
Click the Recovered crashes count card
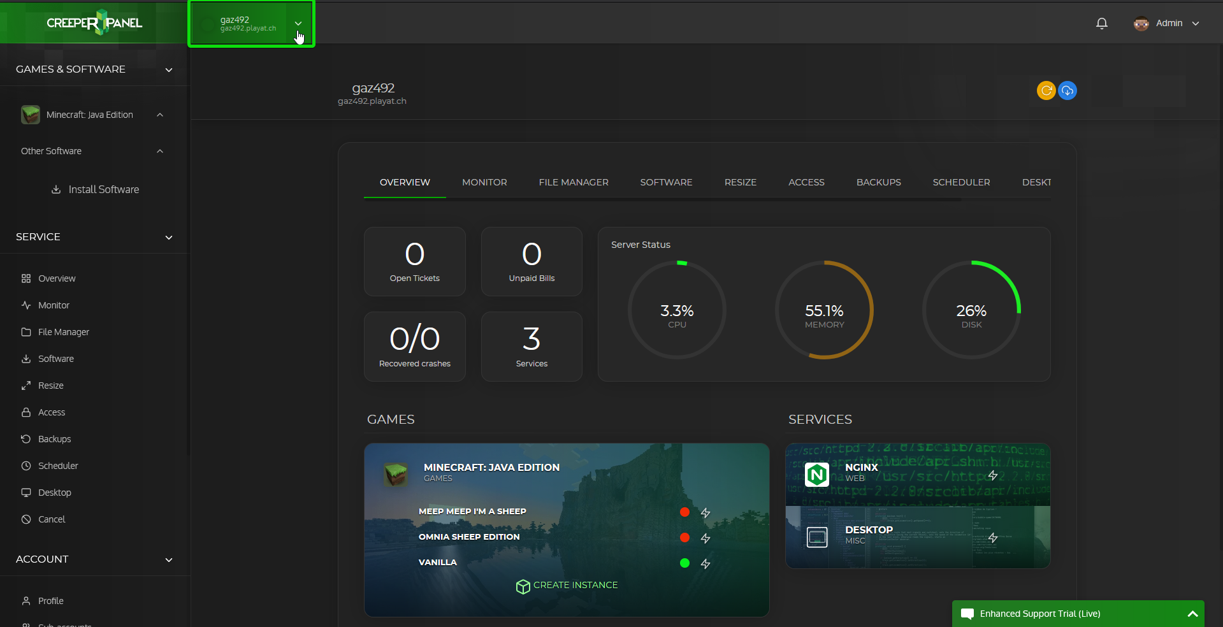415,347
